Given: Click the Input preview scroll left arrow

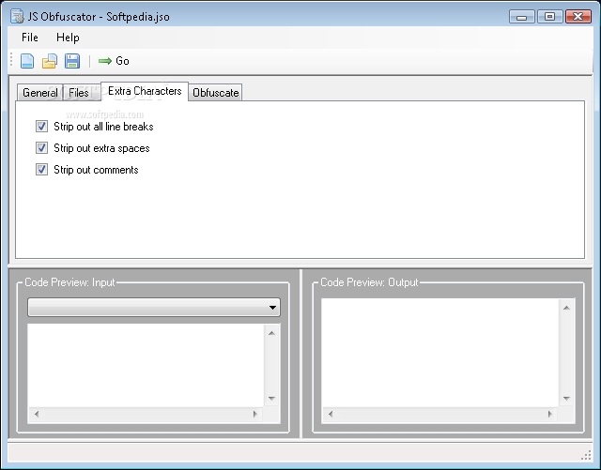Looking at the screenshot, I should coord(37,414).
